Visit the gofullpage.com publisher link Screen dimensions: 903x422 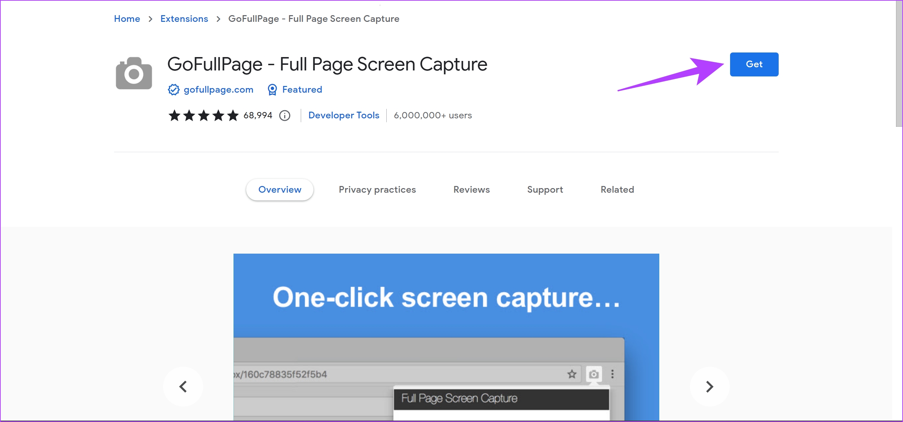coord(218,90)
